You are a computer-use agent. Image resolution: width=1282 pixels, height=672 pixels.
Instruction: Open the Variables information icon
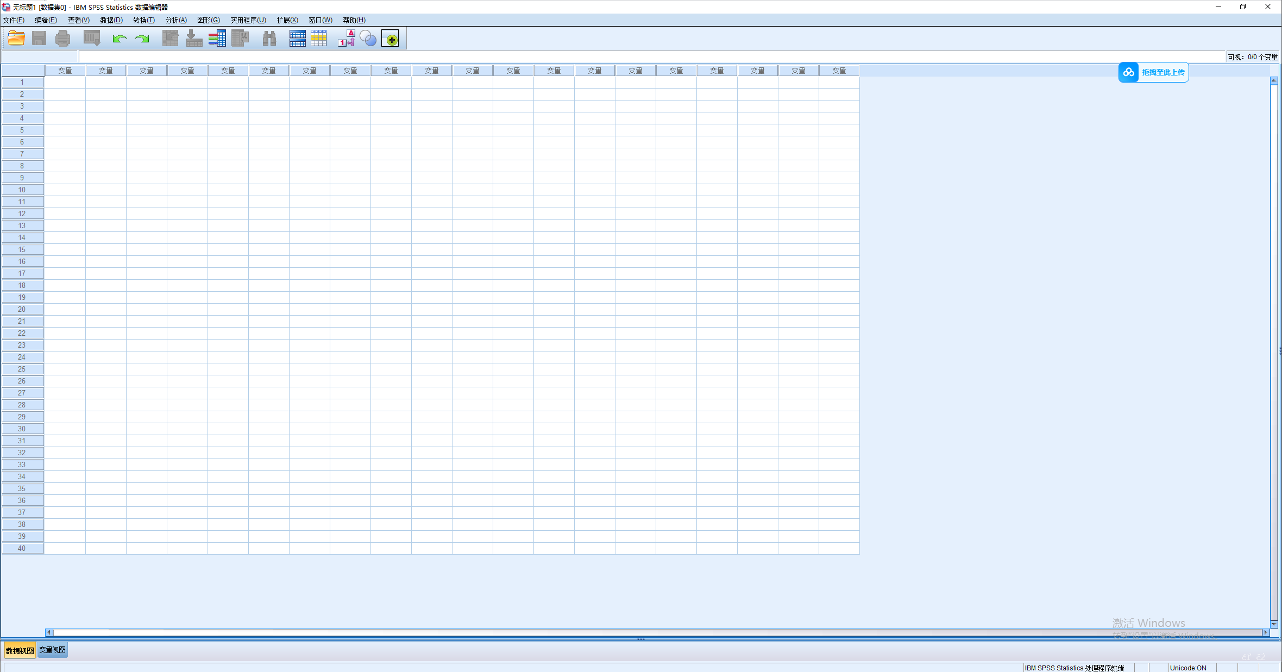tap(217, 38)
